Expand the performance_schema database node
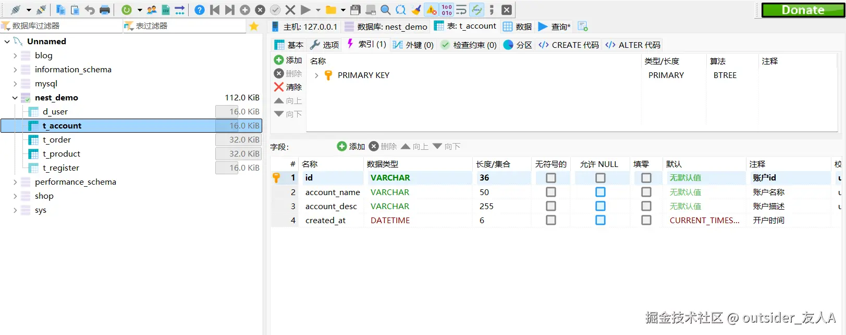 (x=15, y=182)
